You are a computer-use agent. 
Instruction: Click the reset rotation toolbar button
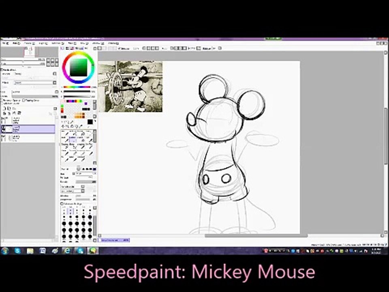coord(184,48)
